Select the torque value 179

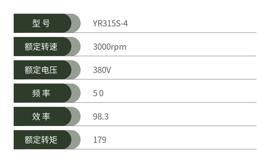tap(99, 140)
